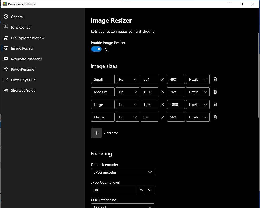The height and width of the screenshot is (208, 260).
Task: Open the Pixels unit dropdown for Phone
Action: (x=198, y=117)
